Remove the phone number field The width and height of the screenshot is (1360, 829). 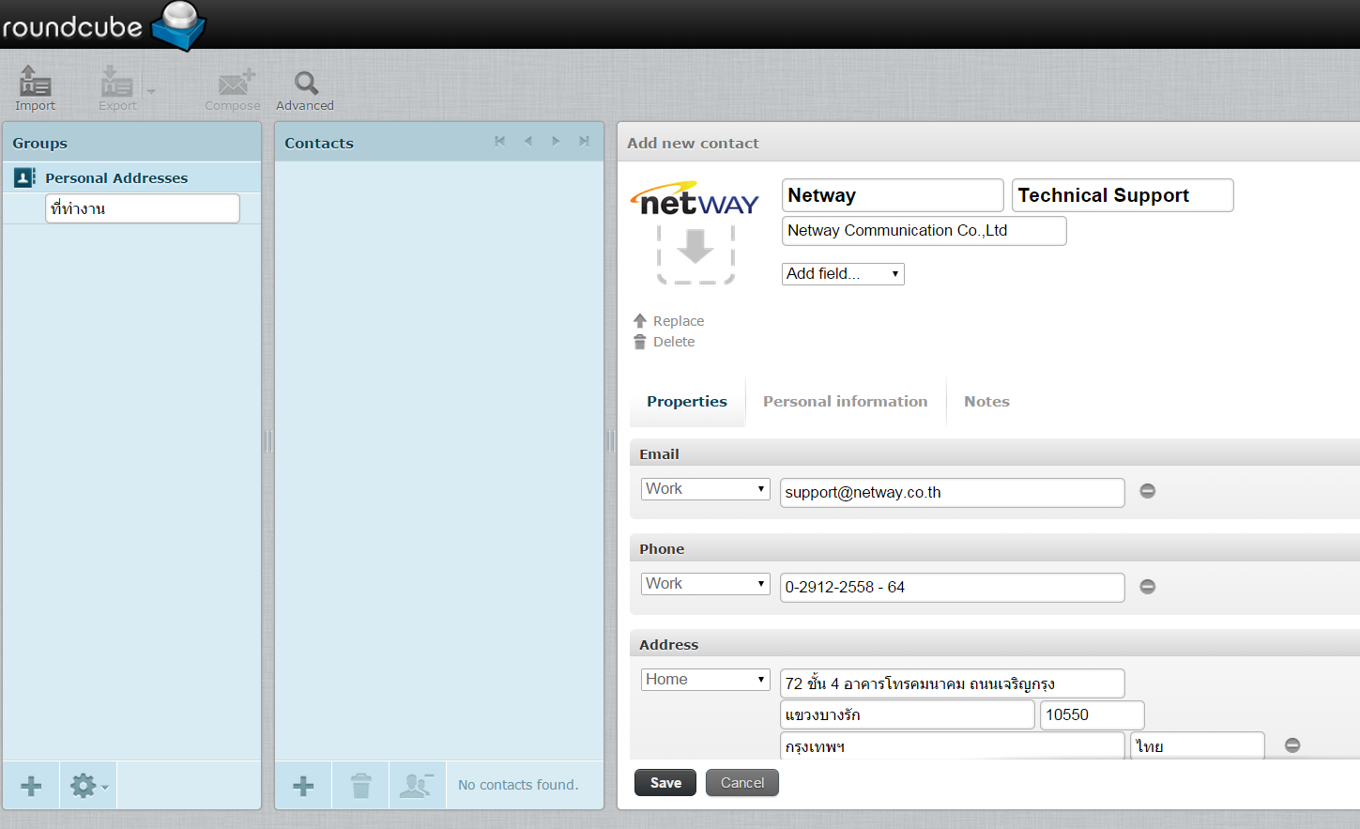1147,587
